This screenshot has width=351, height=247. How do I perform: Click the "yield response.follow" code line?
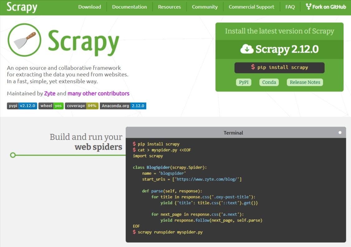coord(211,220)
